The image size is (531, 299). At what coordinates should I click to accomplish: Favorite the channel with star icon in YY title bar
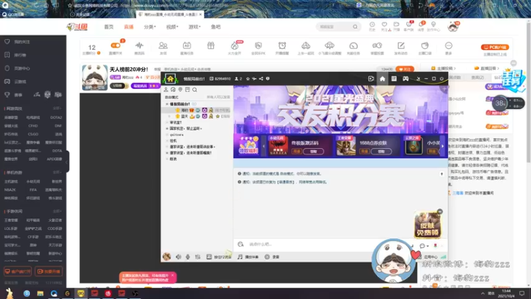coord(248,78)
